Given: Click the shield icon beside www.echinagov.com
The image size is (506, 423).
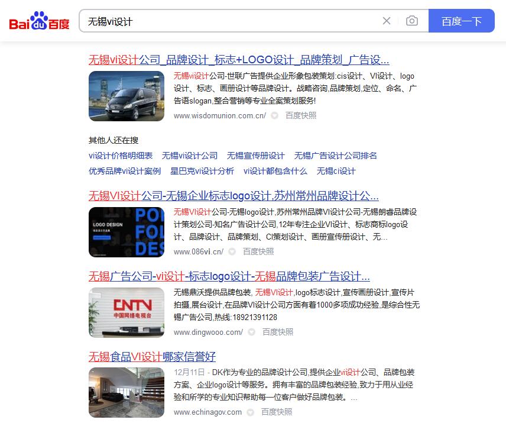Looking at the screenshot, I should (251, 412).
